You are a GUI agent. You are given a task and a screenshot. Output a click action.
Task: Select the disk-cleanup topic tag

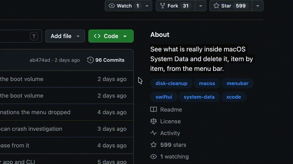tap(171, 83)
